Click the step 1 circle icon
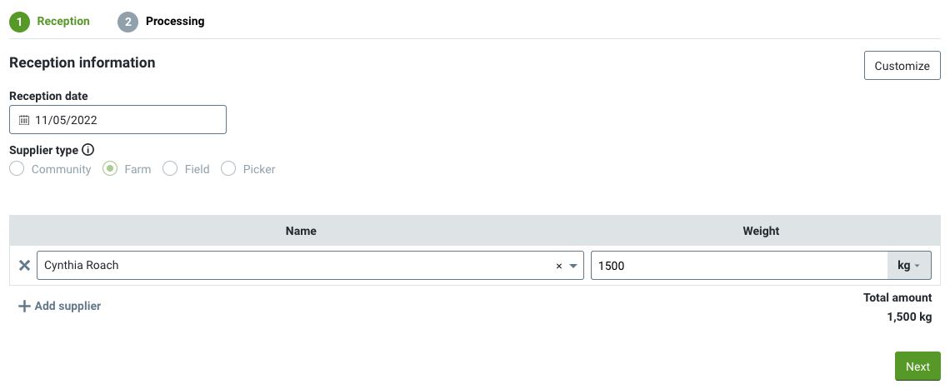 point(19,22)
